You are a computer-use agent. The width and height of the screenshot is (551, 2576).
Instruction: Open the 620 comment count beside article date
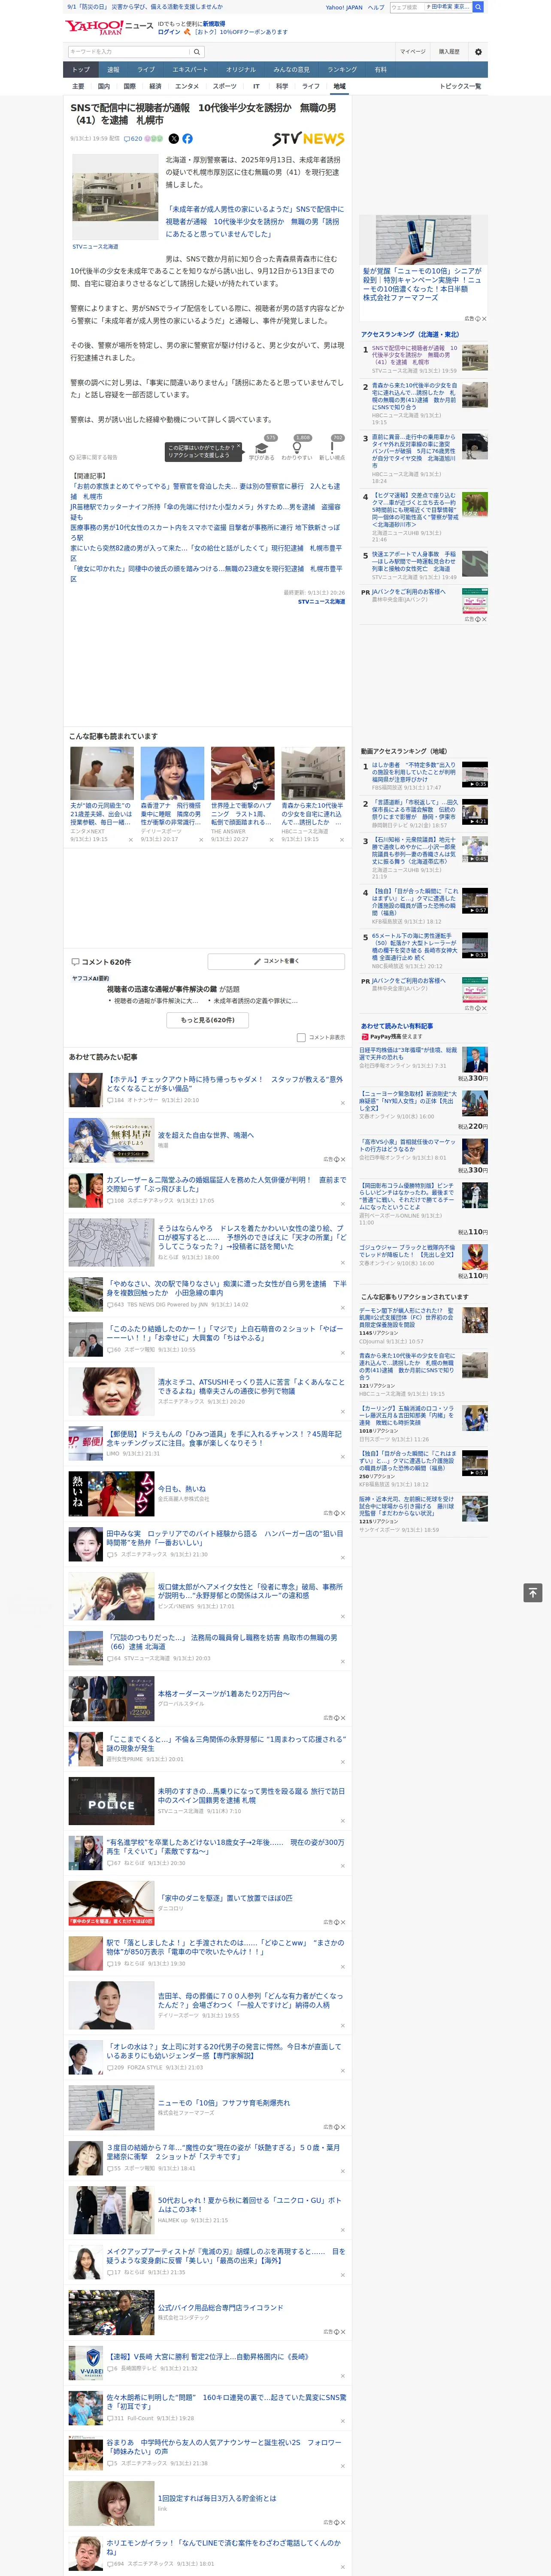point(133,139)
